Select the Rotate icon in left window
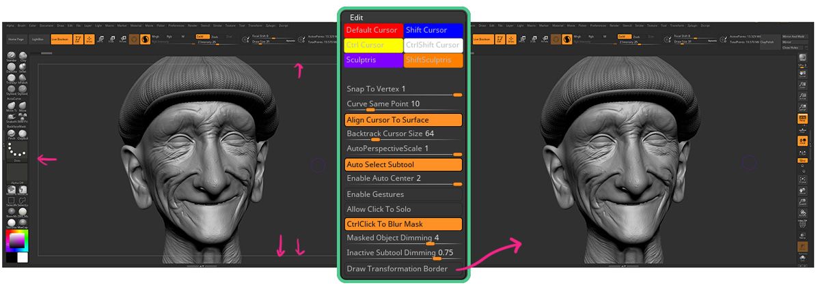Screen dimensions: 820x289 tap(122, 40)
